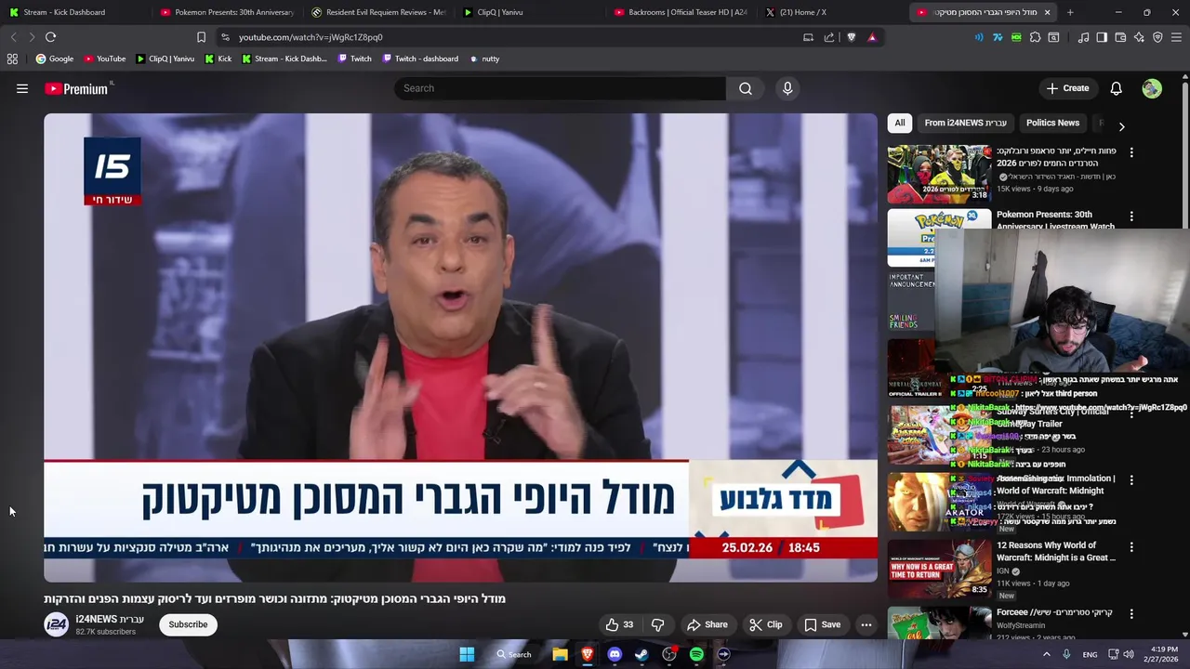
Task: Select the From i24NEWS chip
Action: 965,123
